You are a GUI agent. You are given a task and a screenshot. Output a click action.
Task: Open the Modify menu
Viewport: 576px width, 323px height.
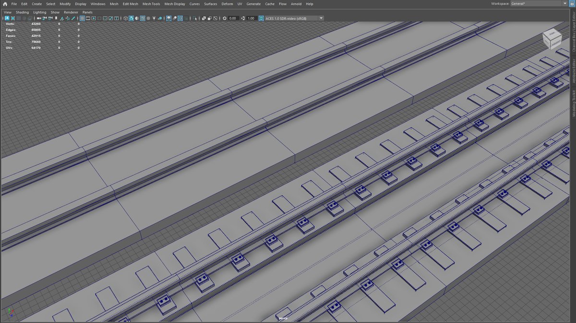(65, 4)
